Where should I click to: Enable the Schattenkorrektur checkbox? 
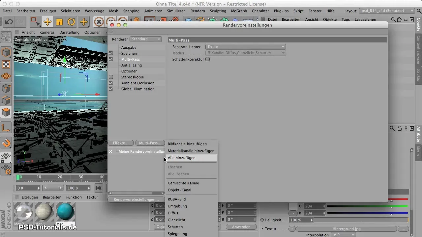(x=208, y=59)
